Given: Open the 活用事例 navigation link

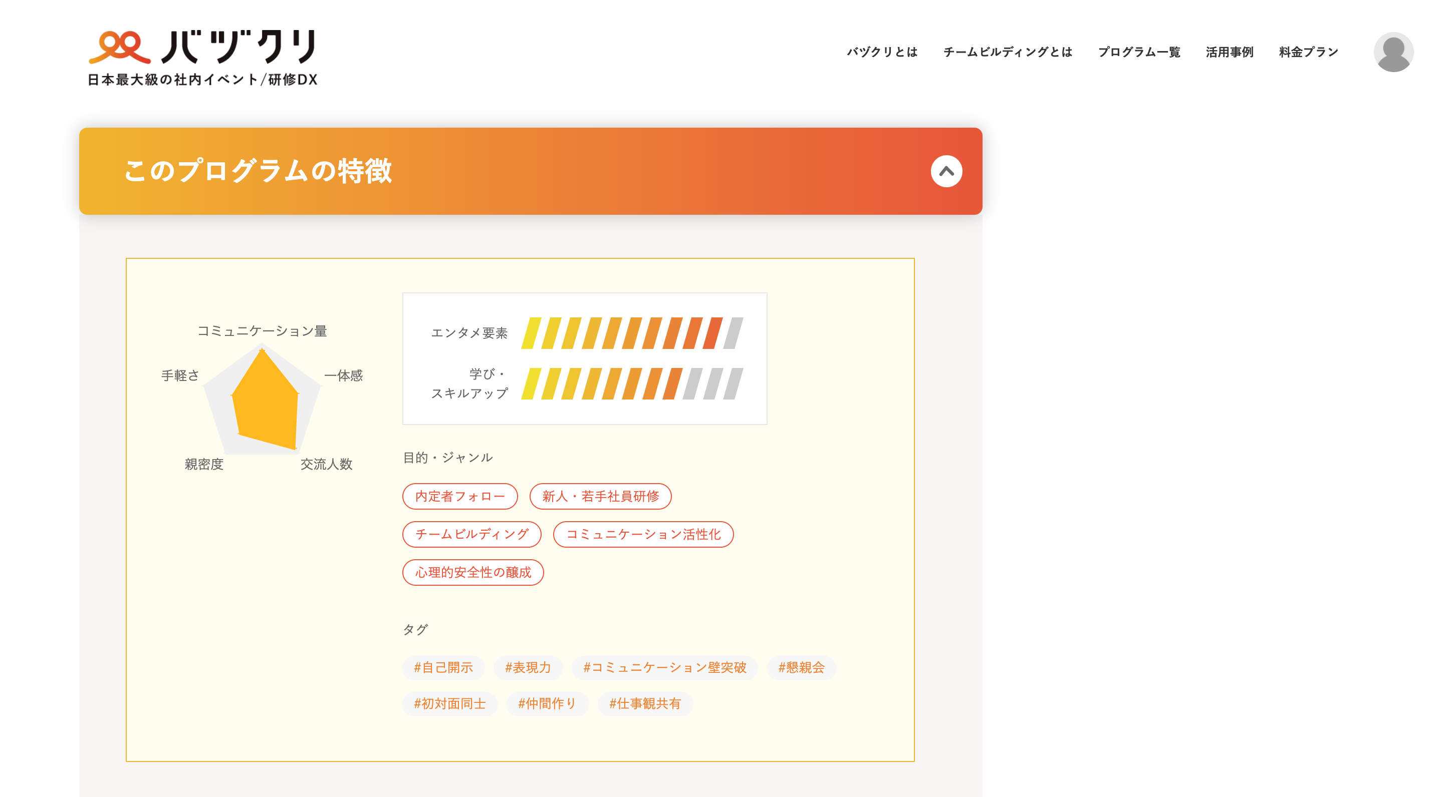Looking at the screenshot, I should pyautogui.click(x=1229, y=52).
